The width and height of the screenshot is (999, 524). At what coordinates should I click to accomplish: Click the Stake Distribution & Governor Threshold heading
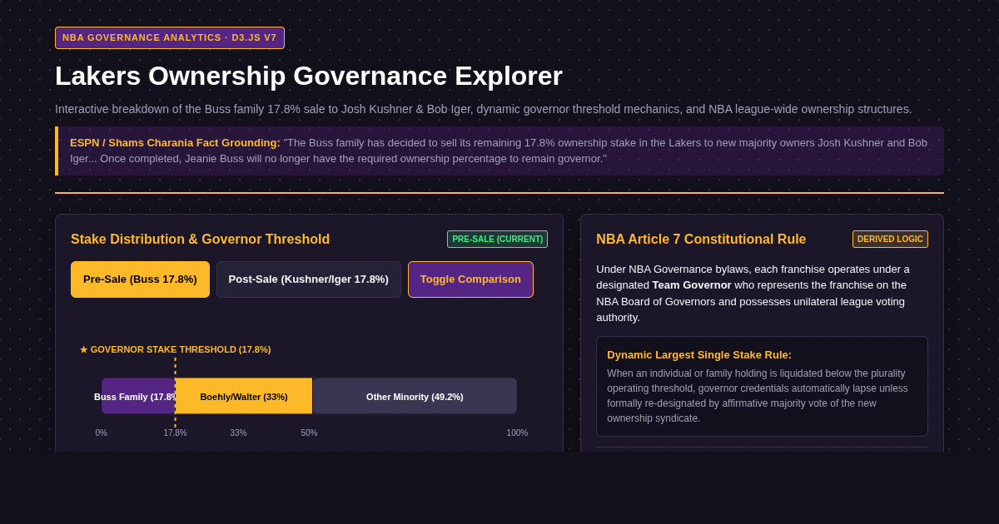coord(200,240)
